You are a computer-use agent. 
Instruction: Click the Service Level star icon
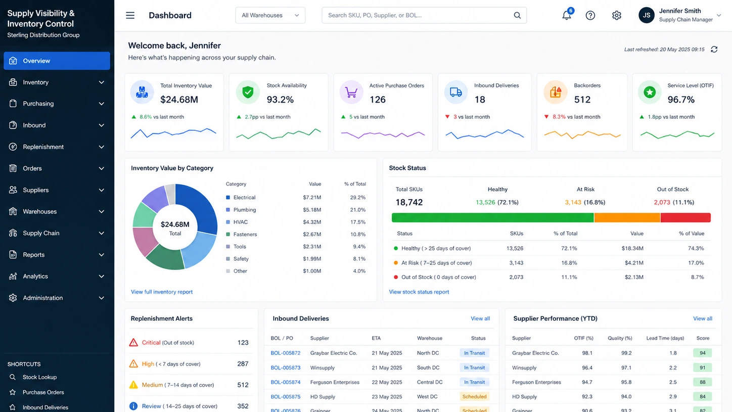[x=650, y=93]
